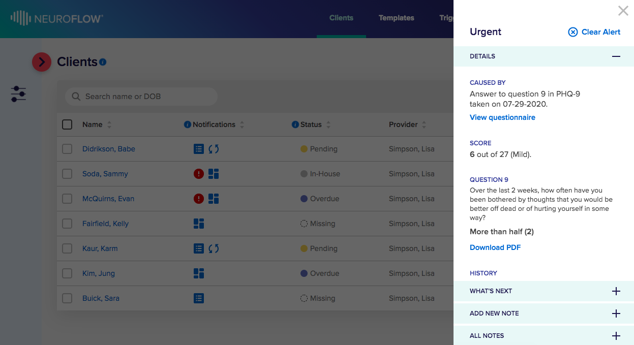This screenshot has width=634, height=345.
Task: Sort by Provider column arrows
Action: point(424,124)
